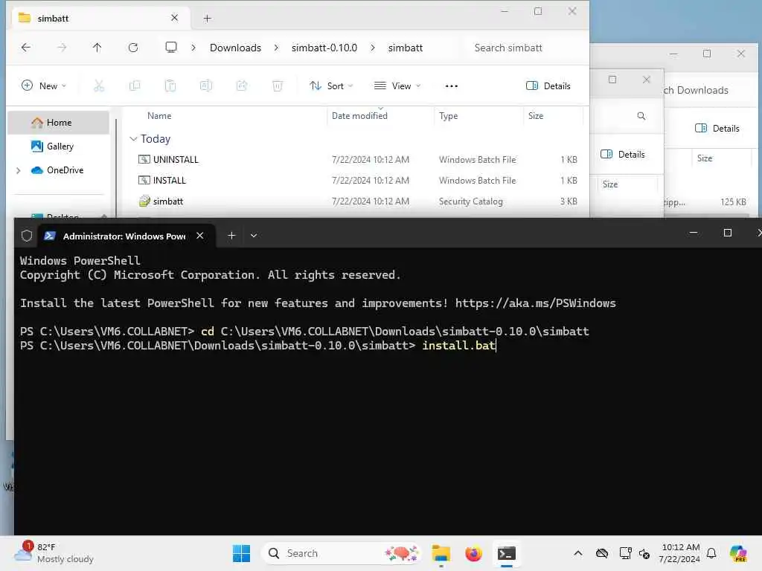Go back in simbatt File Explorer

click(26, 48)
